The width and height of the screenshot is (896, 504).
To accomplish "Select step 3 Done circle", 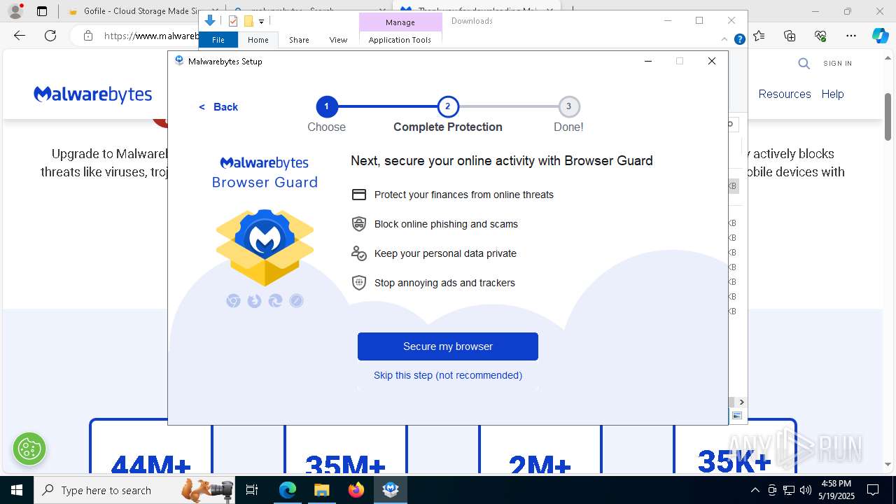I will 568,107.
